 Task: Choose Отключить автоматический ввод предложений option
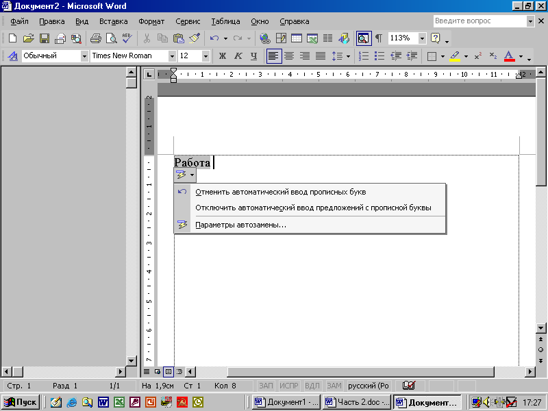tap(310, 208)
